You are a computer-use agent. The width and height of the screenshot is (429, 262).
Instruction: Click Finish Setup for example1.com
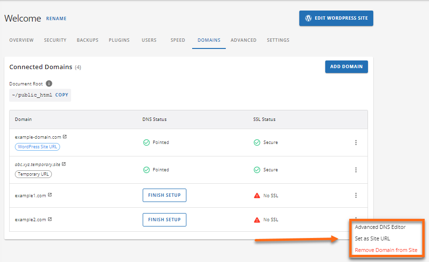tap(164, 195)
